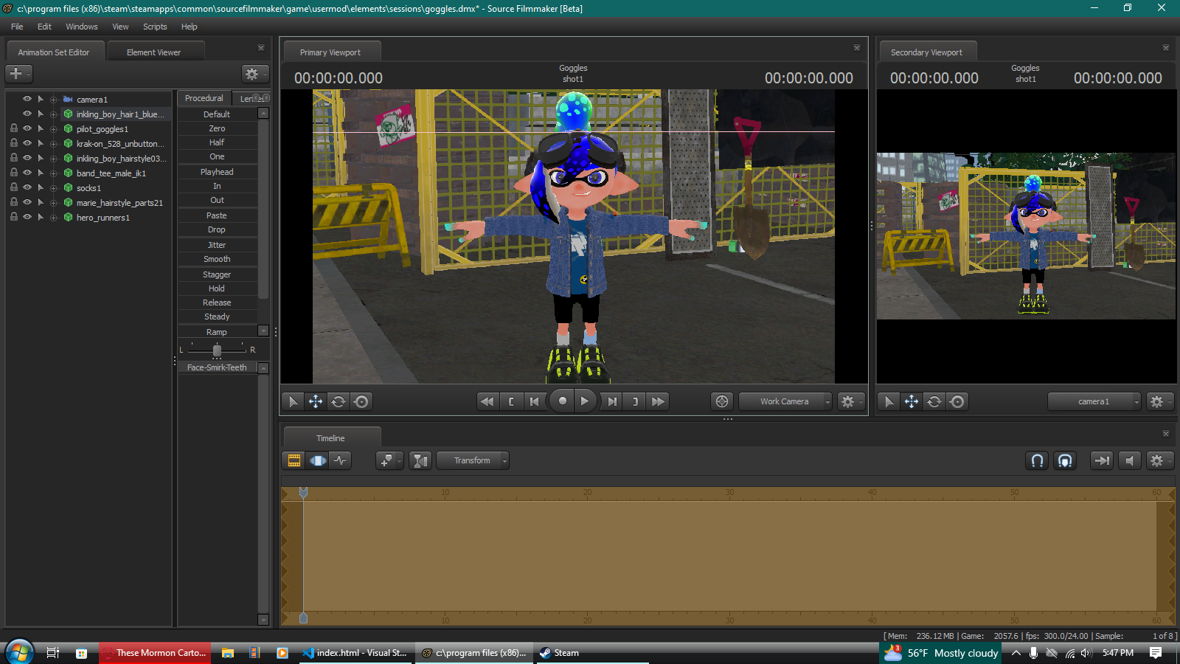Switch to the Motion Editor mode
Screen dimensions: 1180x664
pos(318,460)
